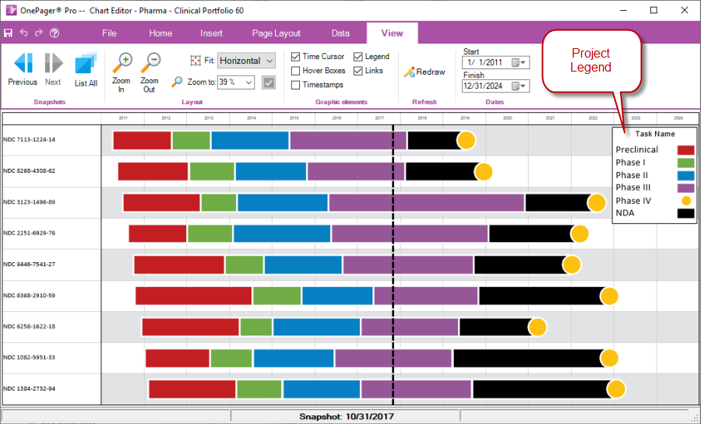Select row label NDC 6368-2910-59

point(29,296)
